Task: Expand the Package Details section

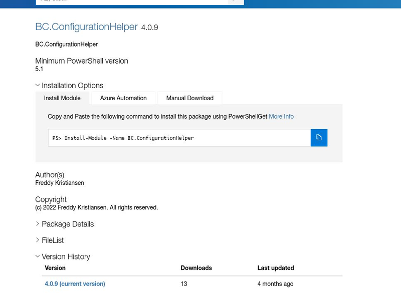Action: coord(65,224)
